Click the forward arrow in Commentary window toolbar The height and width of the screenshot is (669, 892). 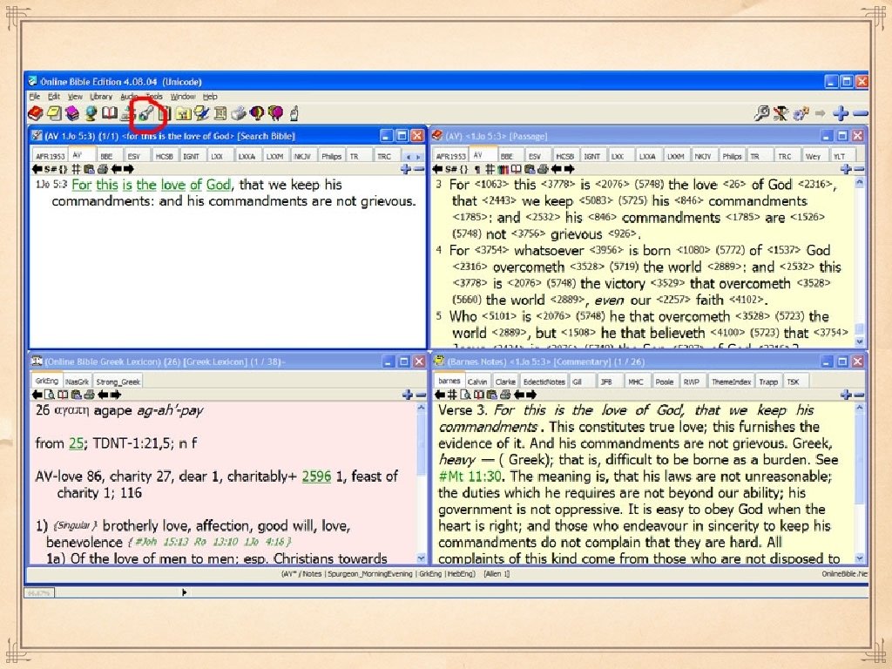530,395
